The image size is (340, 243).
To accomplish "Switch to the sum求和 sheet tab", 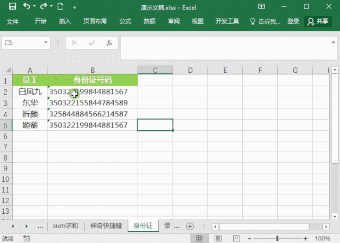I will click(x=65, y=226).
